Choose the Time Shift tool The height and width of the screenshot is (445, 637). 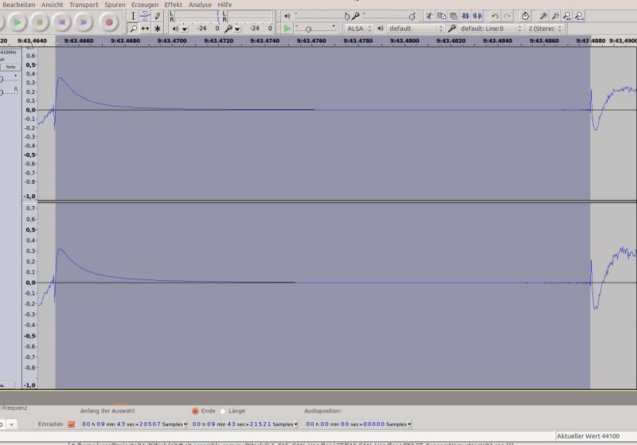[145, 29]
